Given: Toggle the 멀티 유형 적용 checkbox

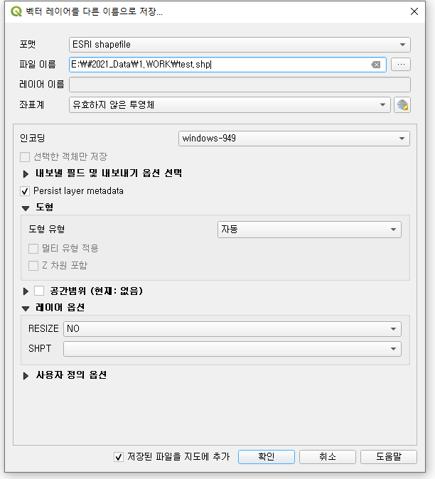Looking at the screenshot, I should pos(33,249).
